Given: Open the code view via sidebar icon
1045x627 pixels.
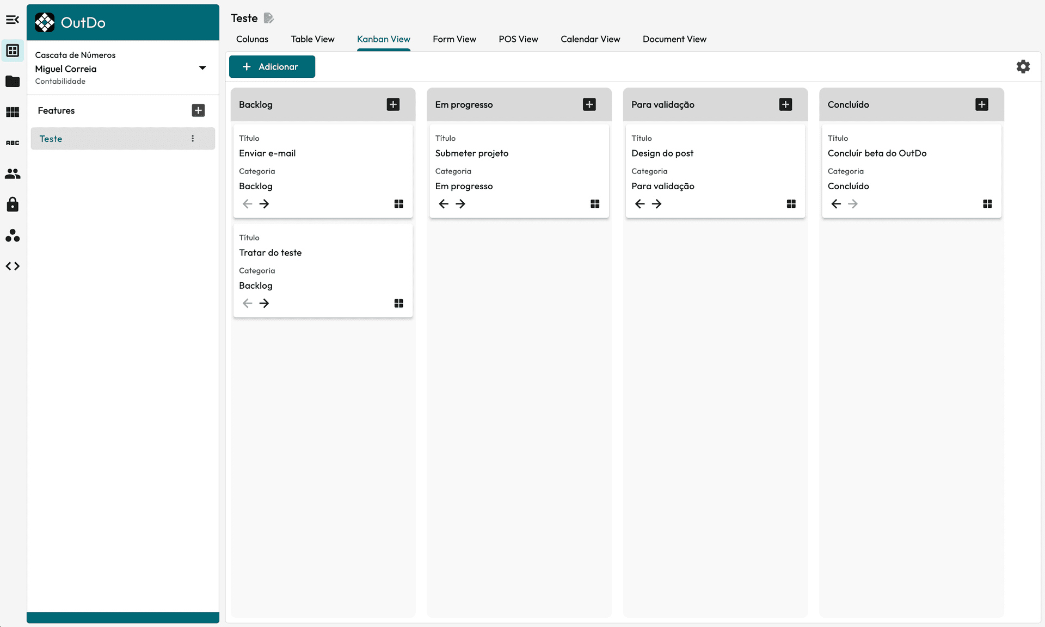Looking at the screenshot, I should click(x=13, y=266).
